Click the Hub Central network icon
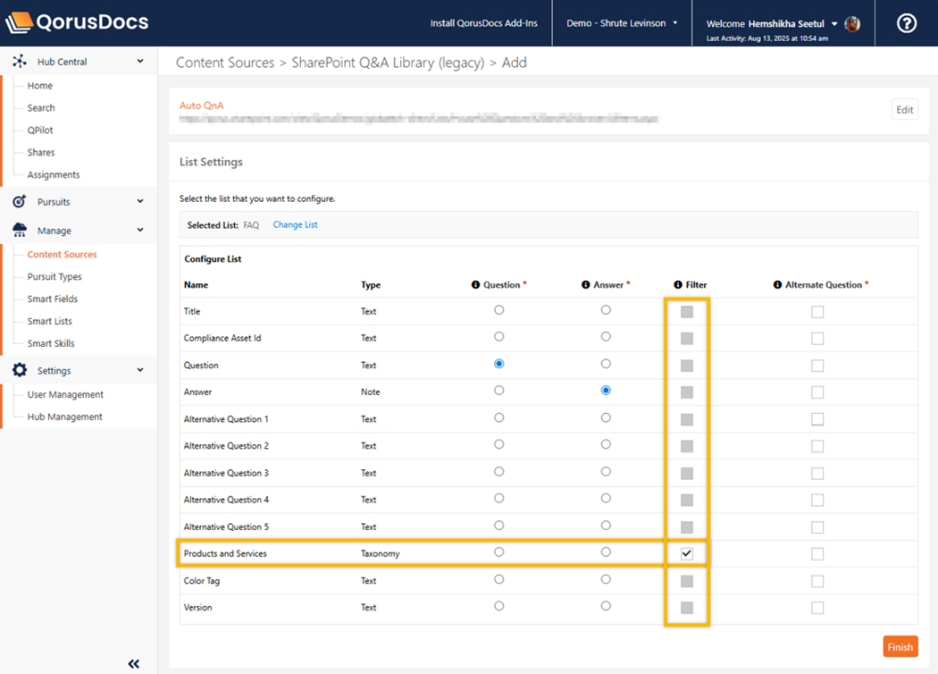 pyautogui.click(x=20, y=62)
